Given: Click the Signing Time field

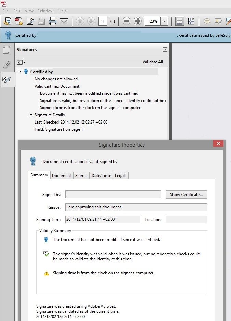Looking at the screenshot, I should (103, 219).
